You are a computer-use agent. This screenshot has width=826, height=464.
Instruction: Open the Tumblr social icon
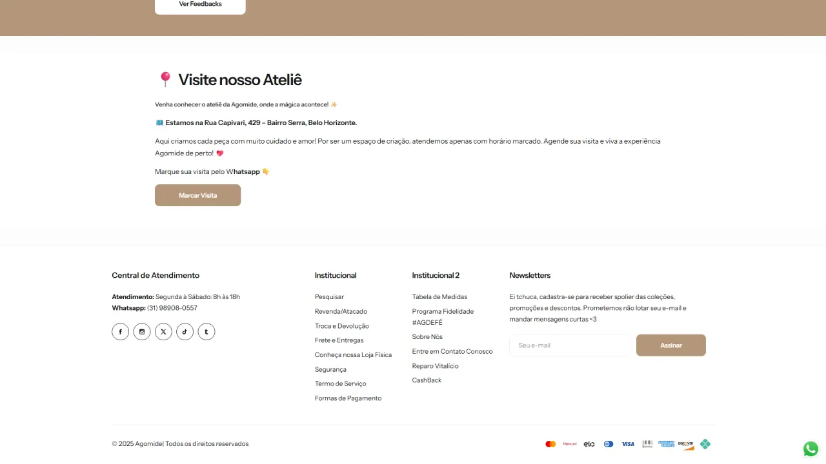point(206,332)
